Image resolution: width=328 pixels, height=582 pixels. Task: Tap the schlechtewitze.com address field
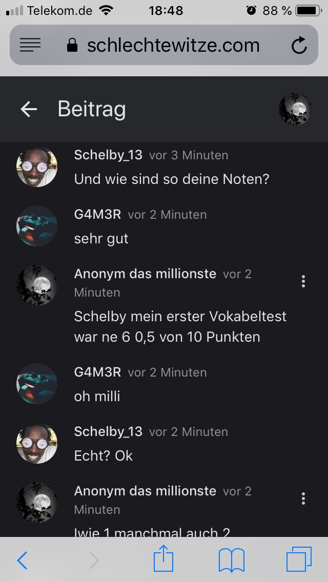[x=164, y=45]
